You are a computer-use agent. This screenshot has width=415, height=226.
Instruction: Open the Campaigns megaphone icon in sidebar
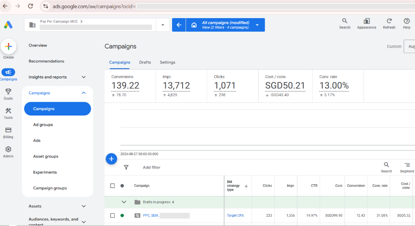click(x=8, y=72)
